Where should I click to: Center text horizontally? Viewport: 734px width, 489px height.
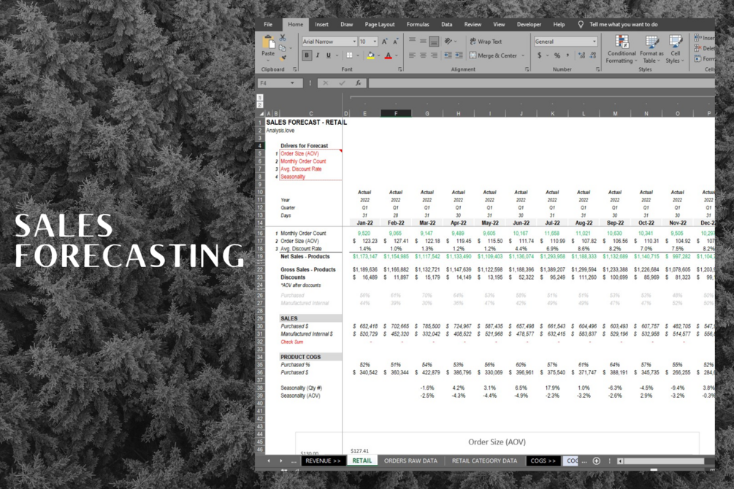(x=423, y=55)
